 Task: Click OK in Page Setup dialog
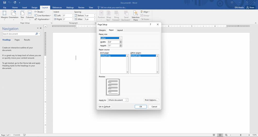[x=141, y=107]
